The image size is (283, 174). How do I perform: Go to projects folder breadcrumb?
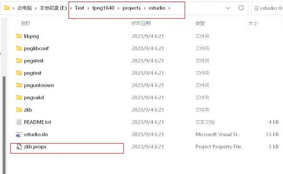pyautogui.click(x=132, y=8)
